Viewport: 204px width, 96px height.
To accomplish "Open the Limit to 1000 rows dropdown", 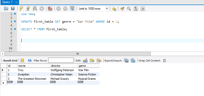I will [93, 9].
